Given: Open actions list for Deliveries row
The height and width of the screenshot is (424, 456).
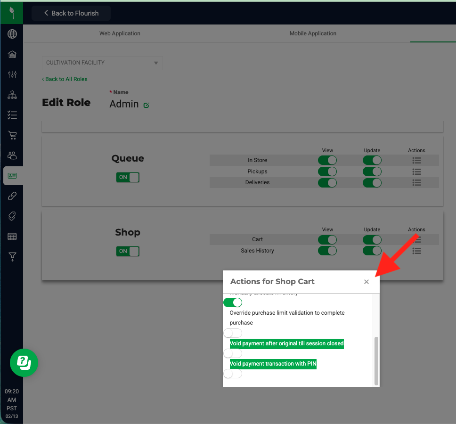Looking at the screenshot, I should 416,183.
